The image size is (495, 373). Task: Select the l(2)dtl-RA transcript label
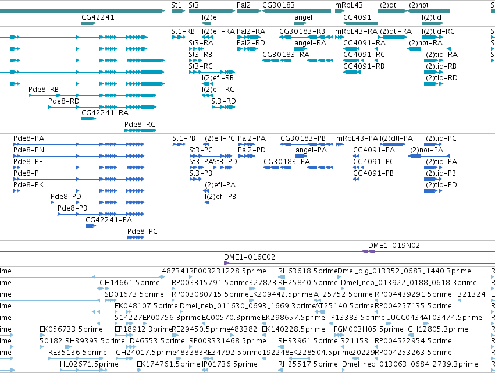395,31
